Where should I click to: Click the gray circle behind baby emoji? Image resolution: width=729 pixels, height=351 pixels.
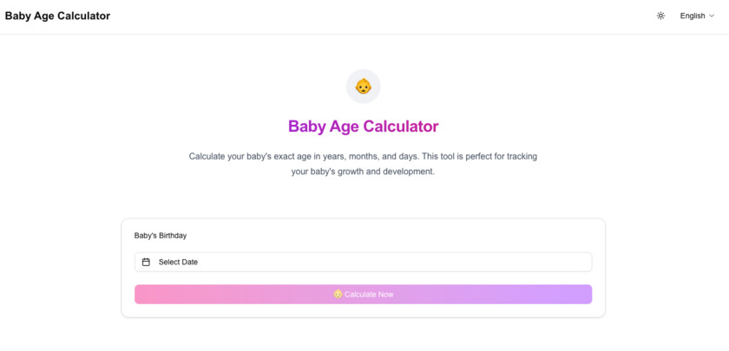(x=351, y=76)
